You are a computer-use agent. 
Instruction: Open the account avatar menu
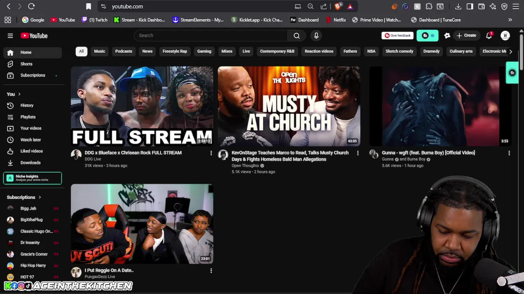pyautogui.click(x=505, y=36)
